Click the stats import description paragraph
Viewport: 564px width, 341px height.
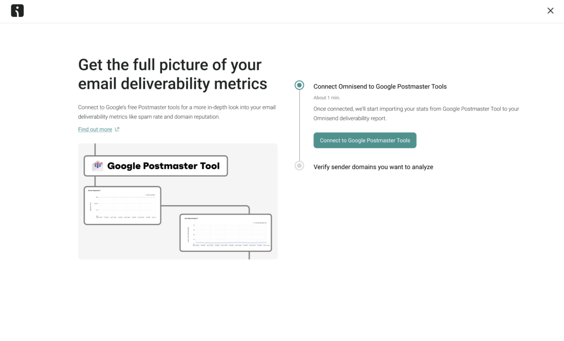pyautogui.click(x=416, y=114)
